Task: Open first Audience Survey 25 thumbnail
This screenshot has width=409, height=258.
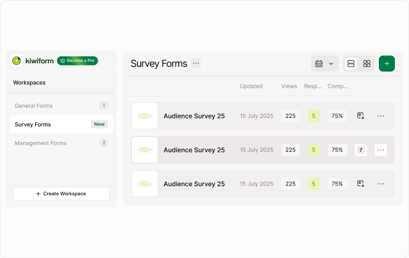Action: (x=145, y=116)
